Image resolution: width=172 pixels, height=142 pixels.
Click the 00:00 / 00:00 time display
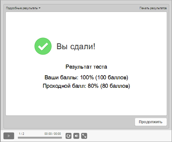(53, 134)
